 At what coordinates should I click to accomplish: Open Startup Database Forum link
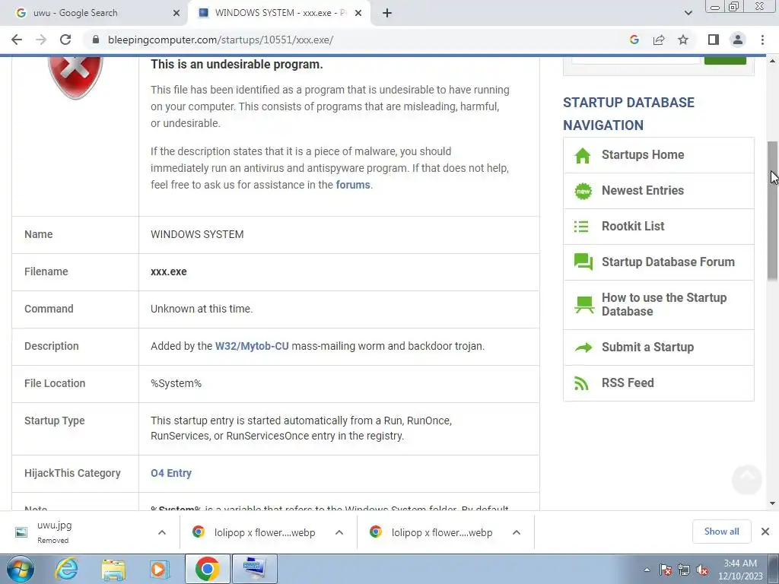pyautogui.click(x=668, y=262)
